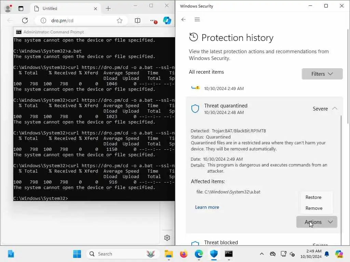This screenshot has height=262, width=350.
Task: Open Edge settings and more menu
Action: (153, 21)
